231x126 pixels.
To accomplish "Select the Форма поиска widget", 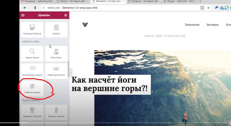I will point(32,53).
